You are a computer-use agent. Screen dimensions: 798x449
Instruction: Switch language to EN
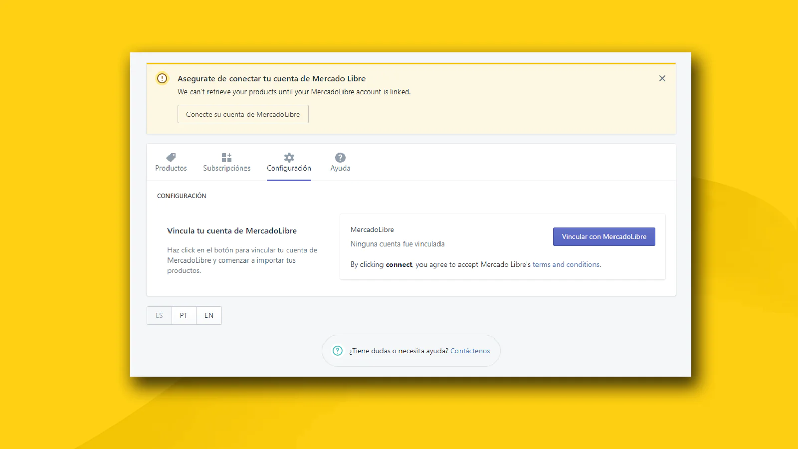[x=209, y=315]
